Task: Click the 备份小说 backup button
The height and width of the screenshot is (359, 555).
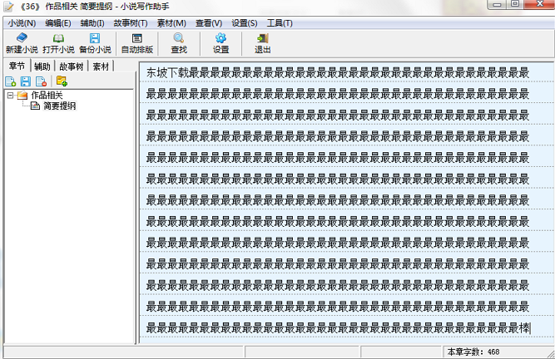Action: (x=95, y=43)
